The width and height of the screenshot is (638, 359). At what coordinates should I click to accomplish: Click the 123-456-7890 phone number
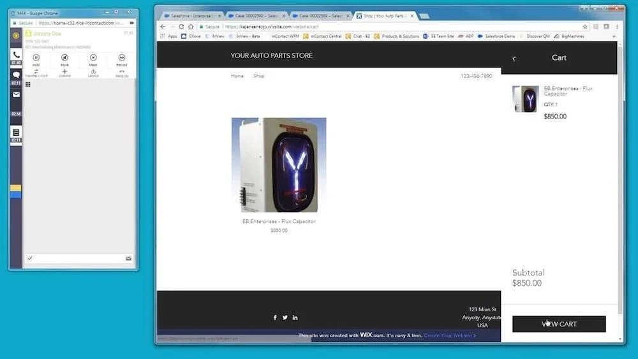476,76
